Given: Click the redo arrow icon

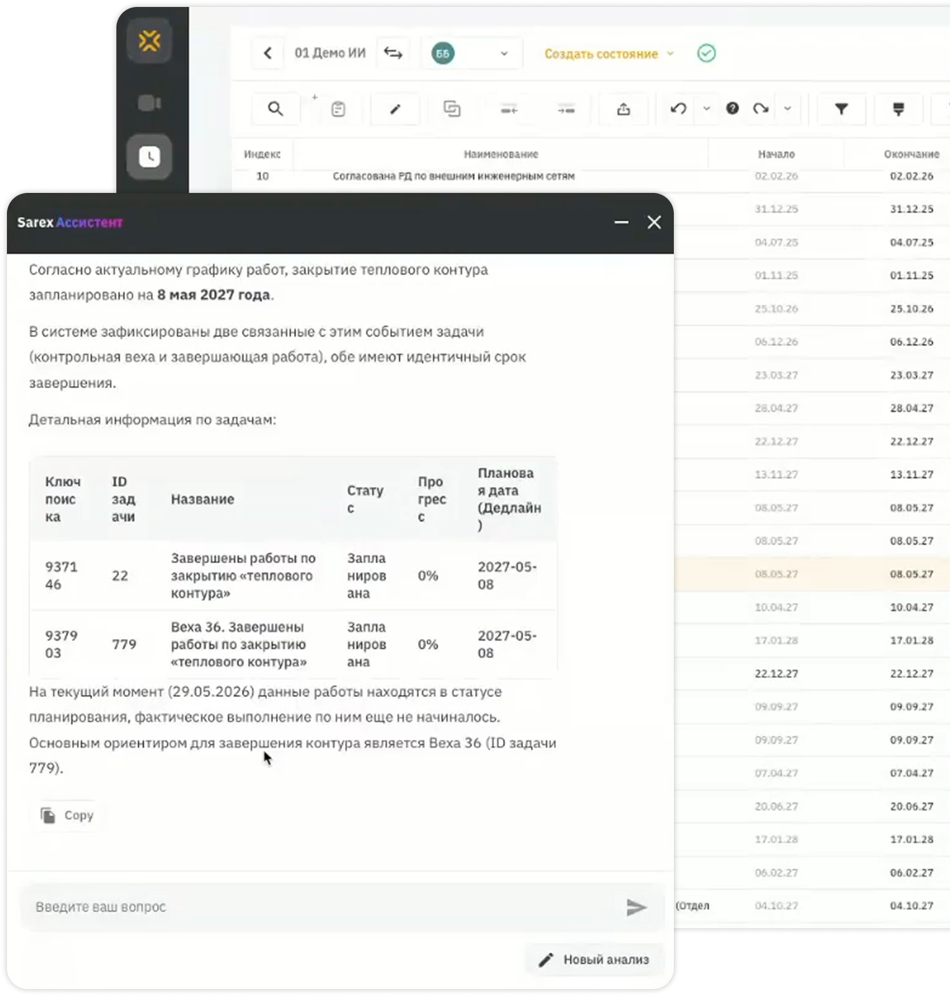Looking at the screenshot, I should 761,108.
